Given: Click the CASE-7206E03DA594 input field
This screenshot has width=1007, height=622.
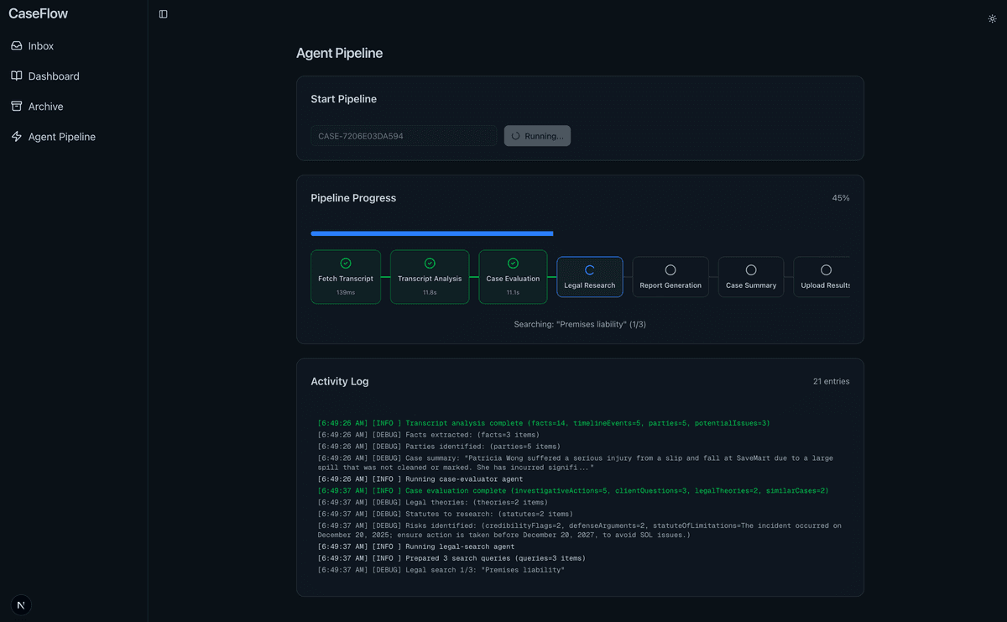Looking at the screenshot, I should click(x=403, y=135).
